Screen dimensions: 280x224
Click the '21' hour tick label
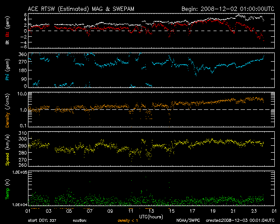pyautogui.click(x=233, y=211)
